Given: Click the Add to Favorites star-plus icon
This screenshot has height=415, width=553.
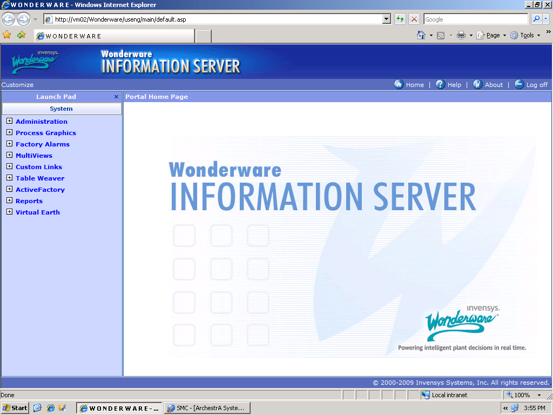Looking at the screenshot, I should [x=21, y=35].
